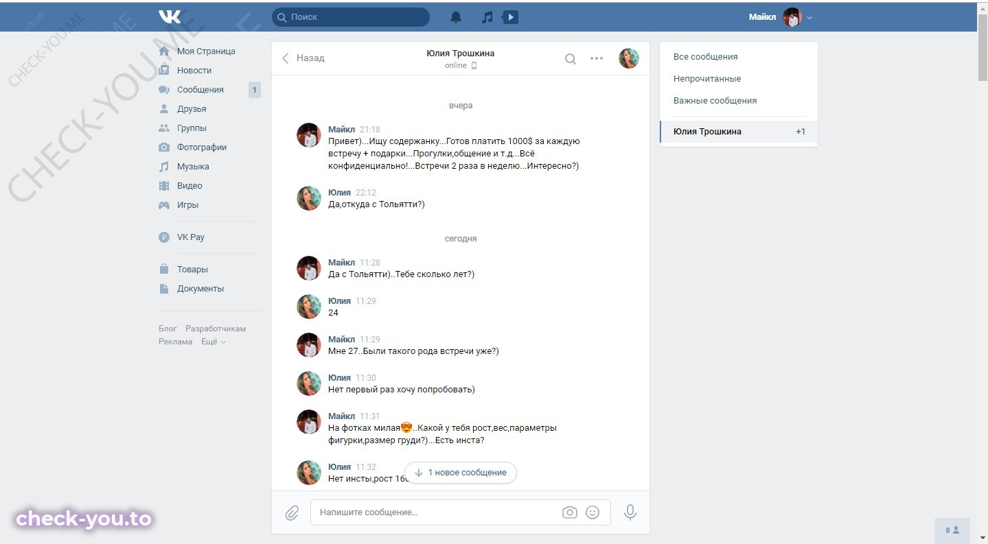Jump to 1 новое сообщение
The height and width of the screenshot is (544, 988).
pyautogui.click(x=461, y=473)
